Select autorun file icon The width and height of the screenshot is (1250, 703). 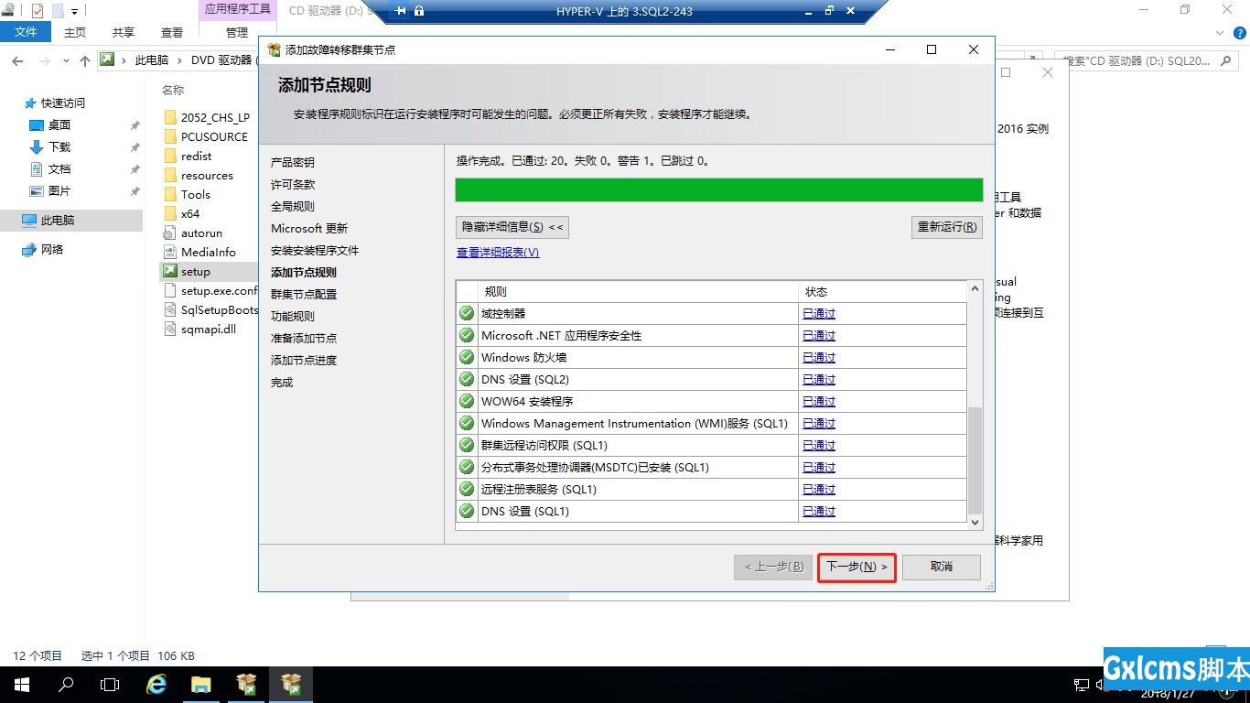170,233
